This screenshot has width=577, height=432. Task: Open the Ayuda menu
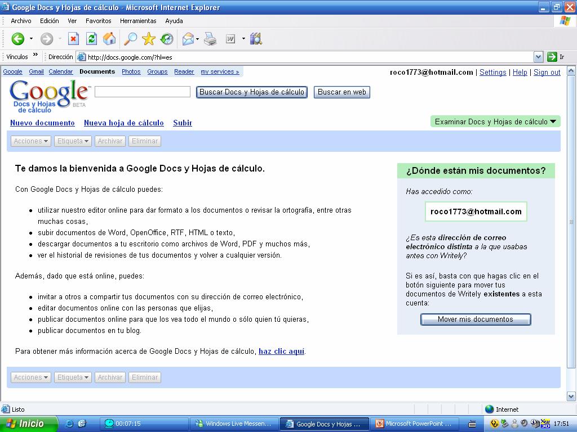174,21
